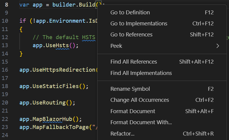Image resolution: width=229 pixels, height=140 pixels.
Task: Open Format Document With... option
Action: (x=141, y=122)
